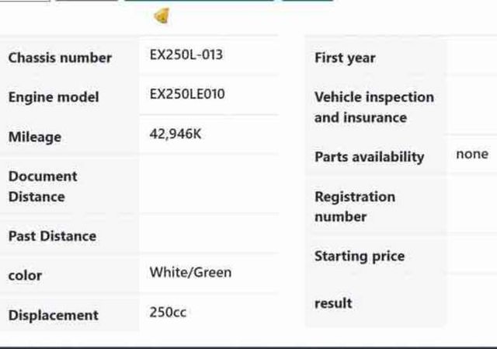Viewport: 497px width, 349px height.
Task: Click the Parts availability label
Action: tap(369, 157)
